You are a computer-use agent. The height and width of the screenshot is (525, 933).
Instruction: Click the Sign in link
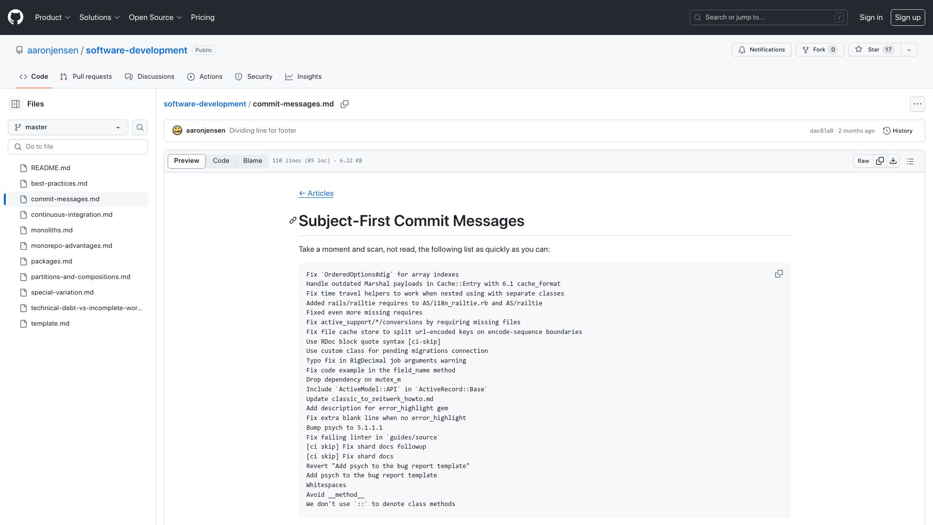[871, 17]
